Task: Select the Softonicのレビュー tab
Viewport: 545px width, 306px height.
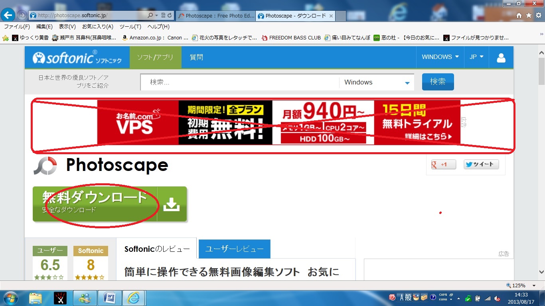Action: click(x=157, y=249)
